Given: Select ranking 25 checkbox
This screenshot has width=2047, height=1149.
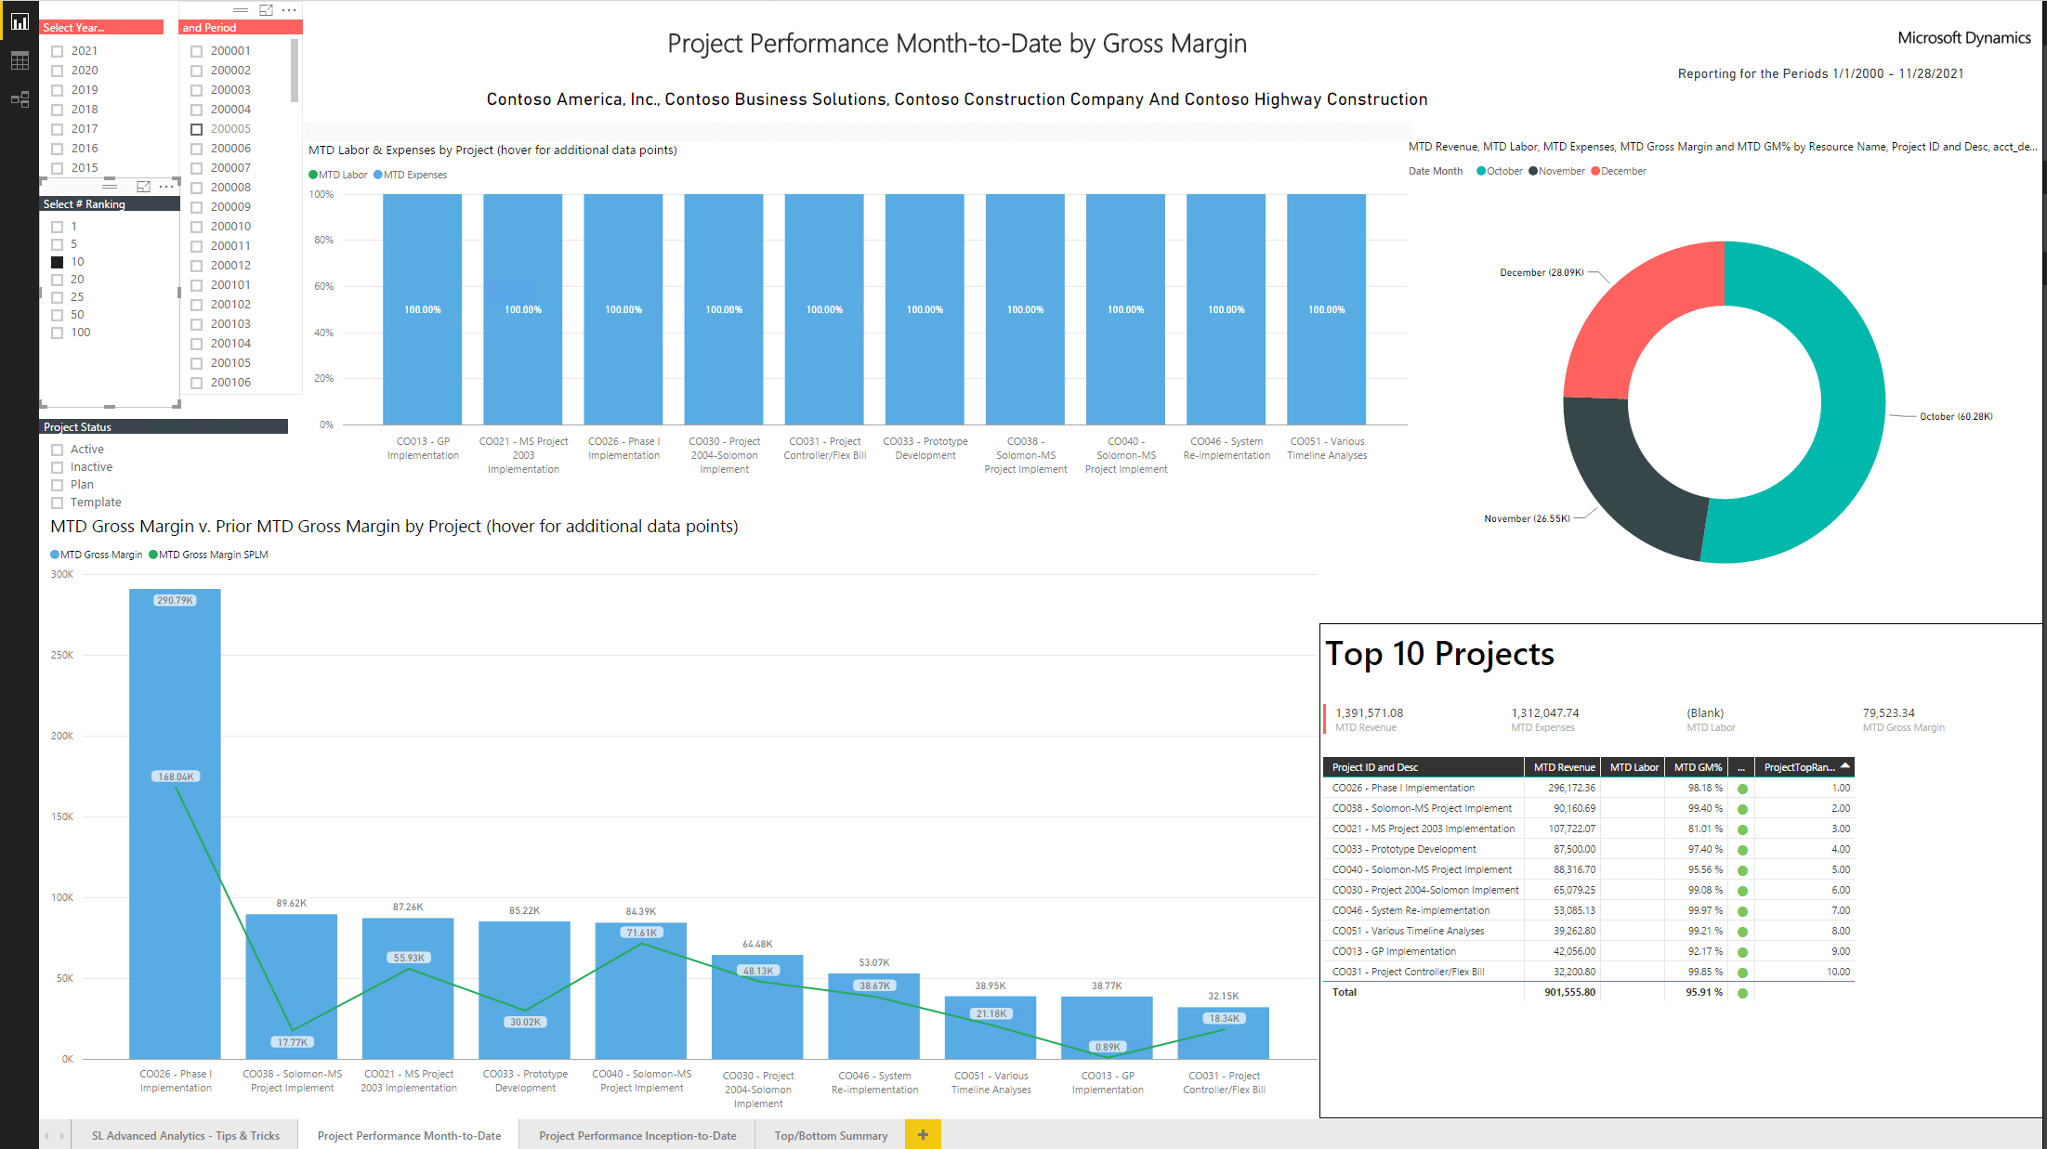Looking at the screenshot, I should click(58, 297).
